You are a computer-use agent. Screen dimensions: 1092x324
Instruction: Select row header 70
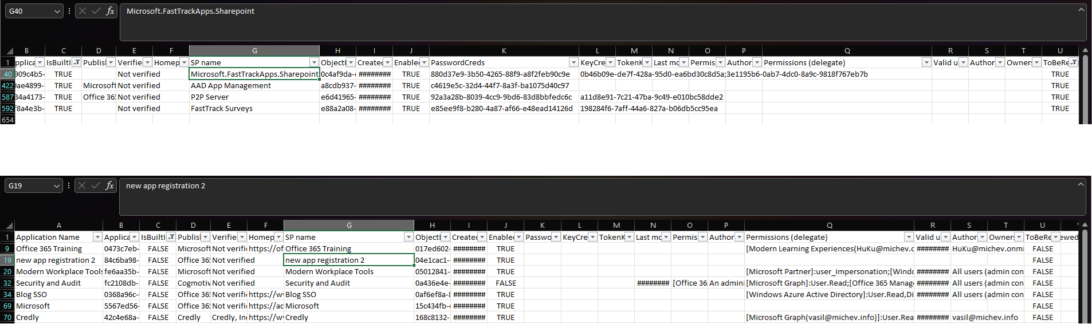coord(7,317)
